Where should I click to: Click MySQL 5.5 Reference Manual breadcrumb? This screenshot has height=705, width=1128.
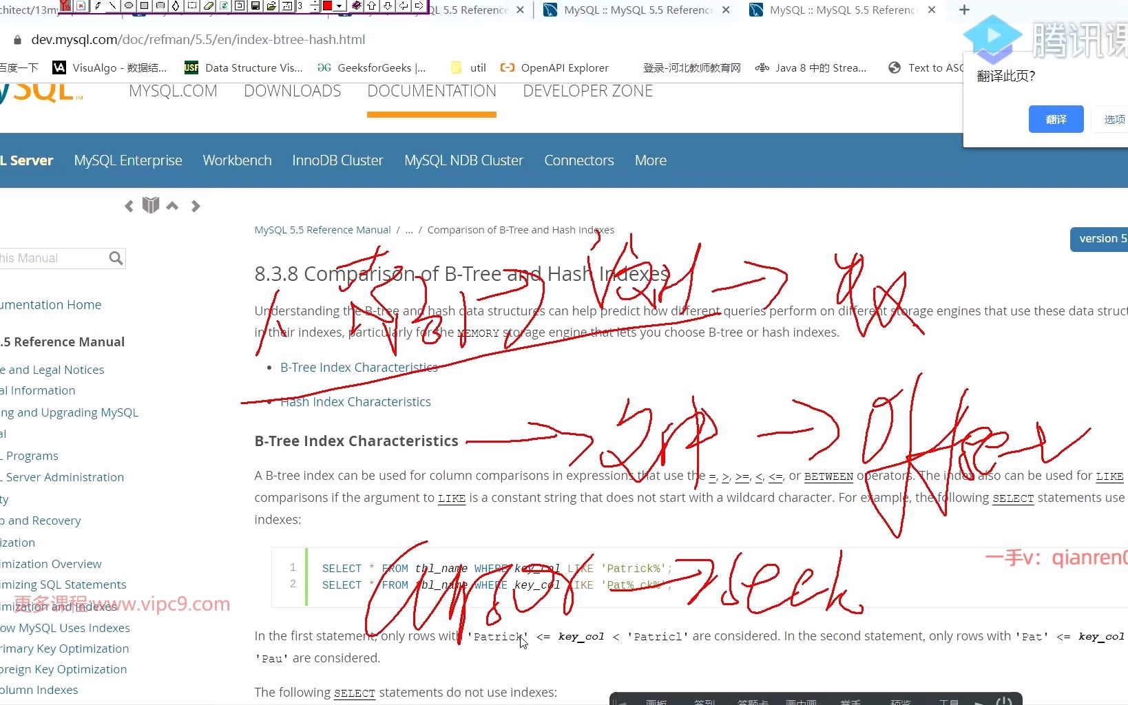coord(322,230)
